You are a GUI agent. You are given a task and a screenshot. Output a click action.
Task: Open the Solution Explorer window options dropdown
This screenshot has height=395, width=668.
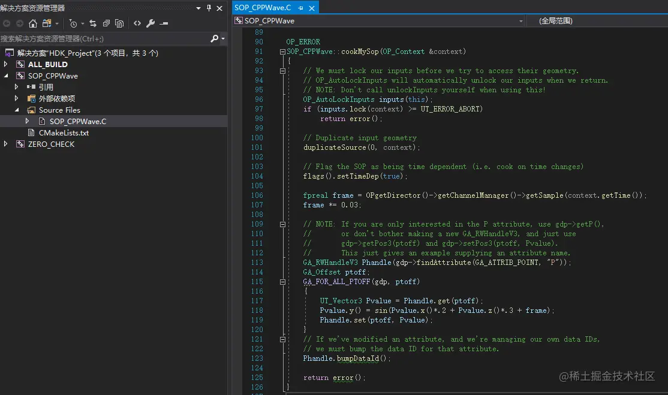tap(198, 8)
